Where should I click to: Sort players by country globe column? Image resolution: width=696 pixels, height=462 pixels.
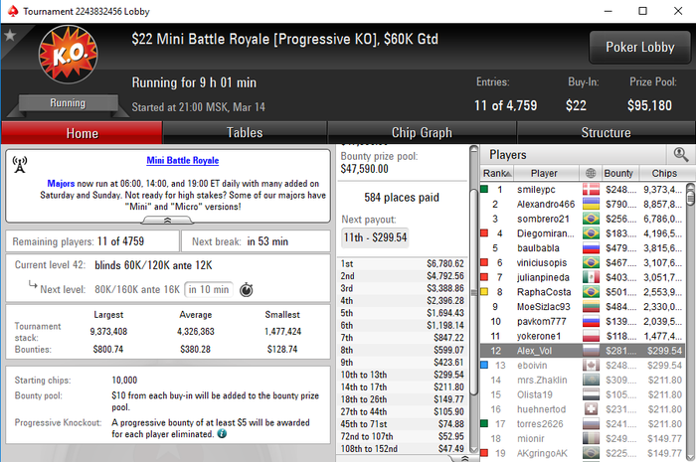tap(591, 173)
